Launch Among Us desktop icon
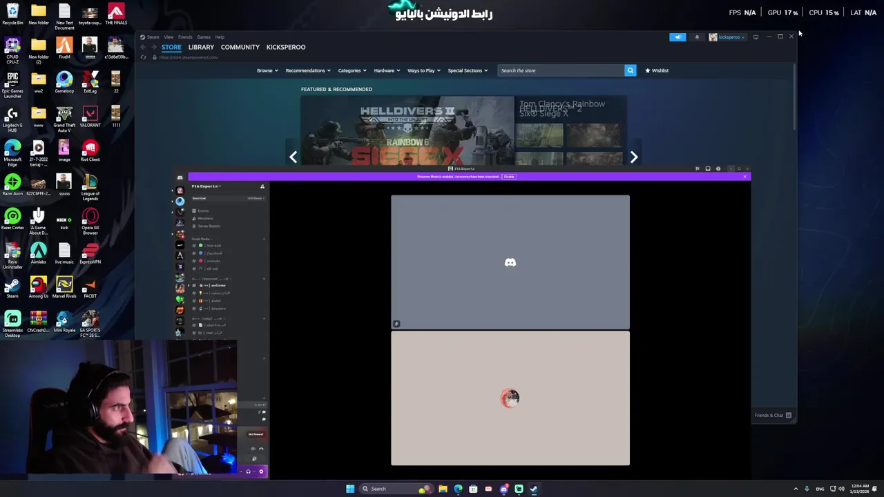Image resolution: width=884 pixels, height=497 pixels. 39,287
